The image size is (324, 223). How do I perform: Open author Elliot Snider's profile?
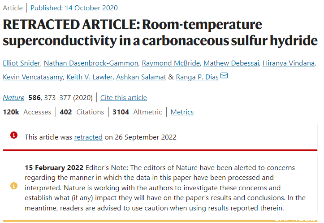[22, 63]
